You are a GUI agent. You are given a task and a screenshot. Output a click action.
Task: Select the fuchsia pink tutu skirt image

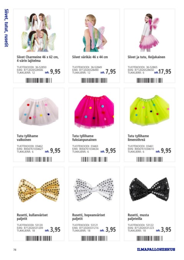click(x=94, y=111)
